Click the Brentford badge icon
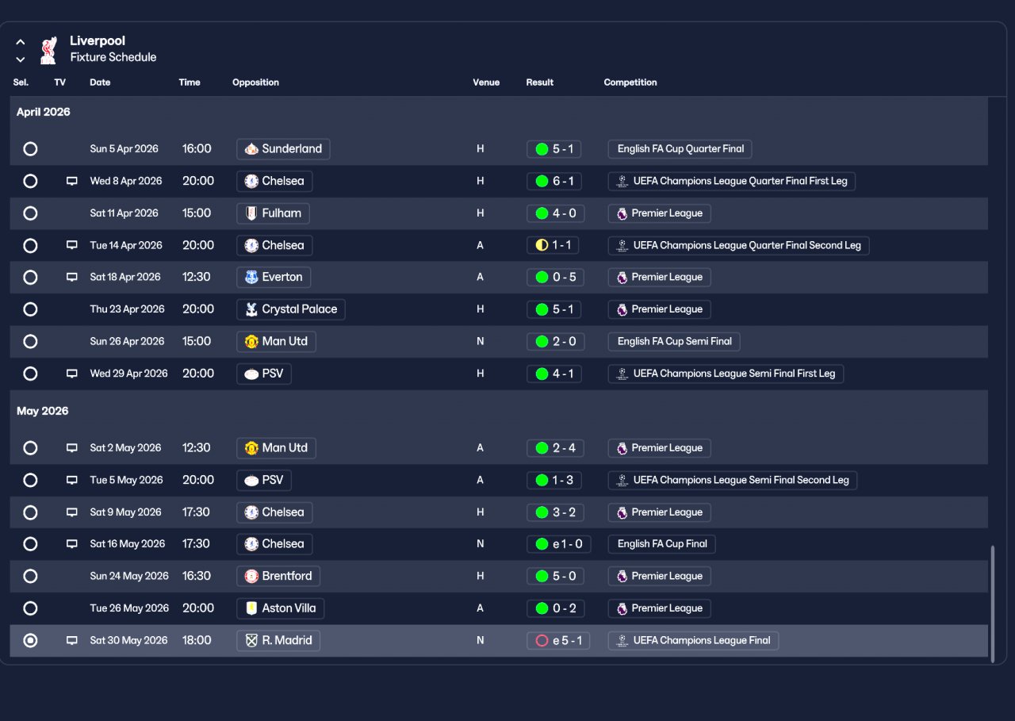The image size is (1015, 721). [251, 577]
